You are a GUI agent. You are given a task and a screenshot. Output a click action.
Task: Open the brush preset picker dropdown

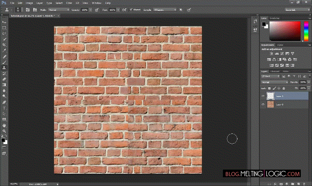tap(22, 10)
